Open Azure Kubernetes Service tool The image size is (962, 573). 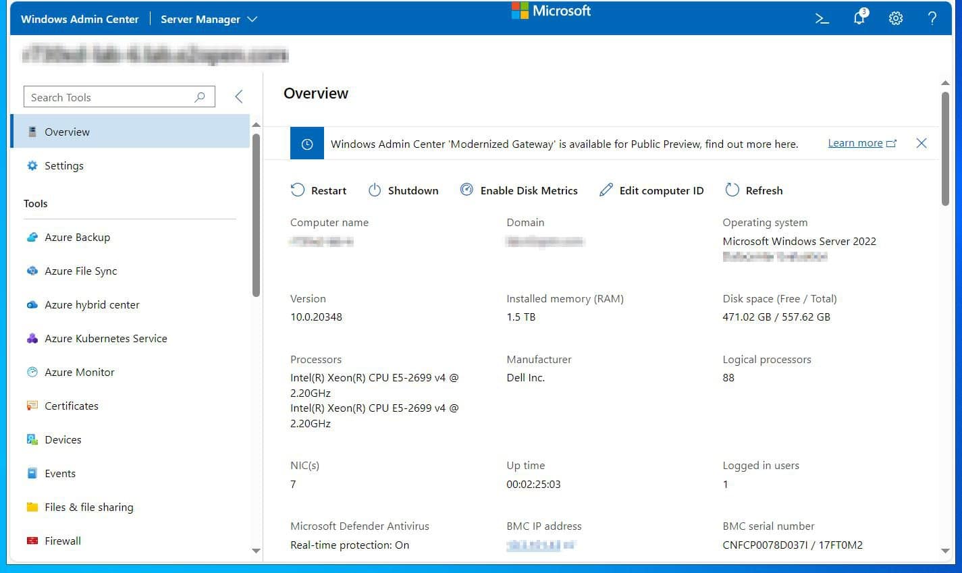point(105,338)
